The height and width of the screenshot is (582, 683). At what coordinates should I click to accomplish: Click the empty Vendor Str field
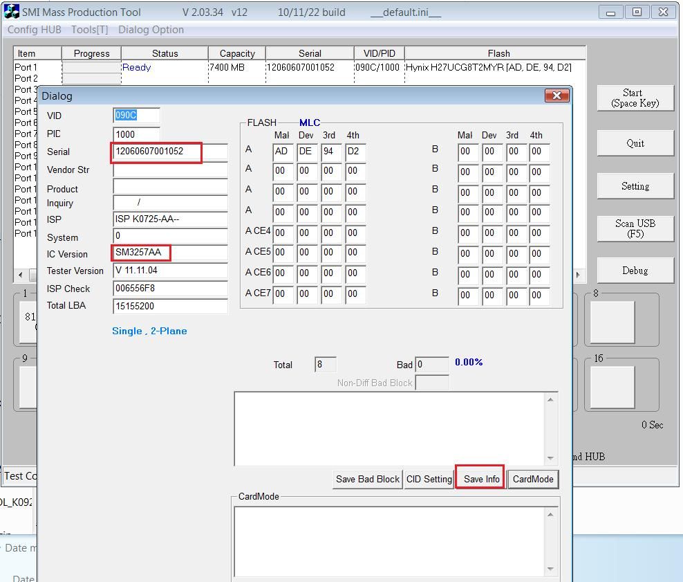pyautogui.click(x=170, y=170)
